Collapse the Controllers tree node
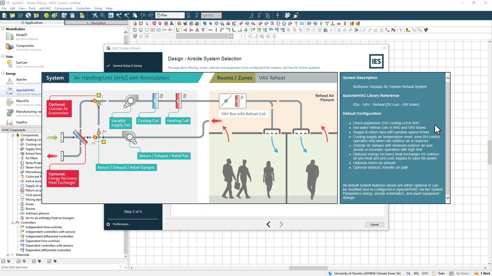 [x=13, y=222]
